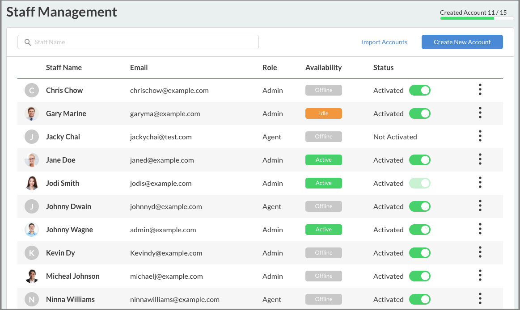
Task: Click Johnny Dwain's letter J avatar
Action: pyautogui.click(x=32, y=206)
